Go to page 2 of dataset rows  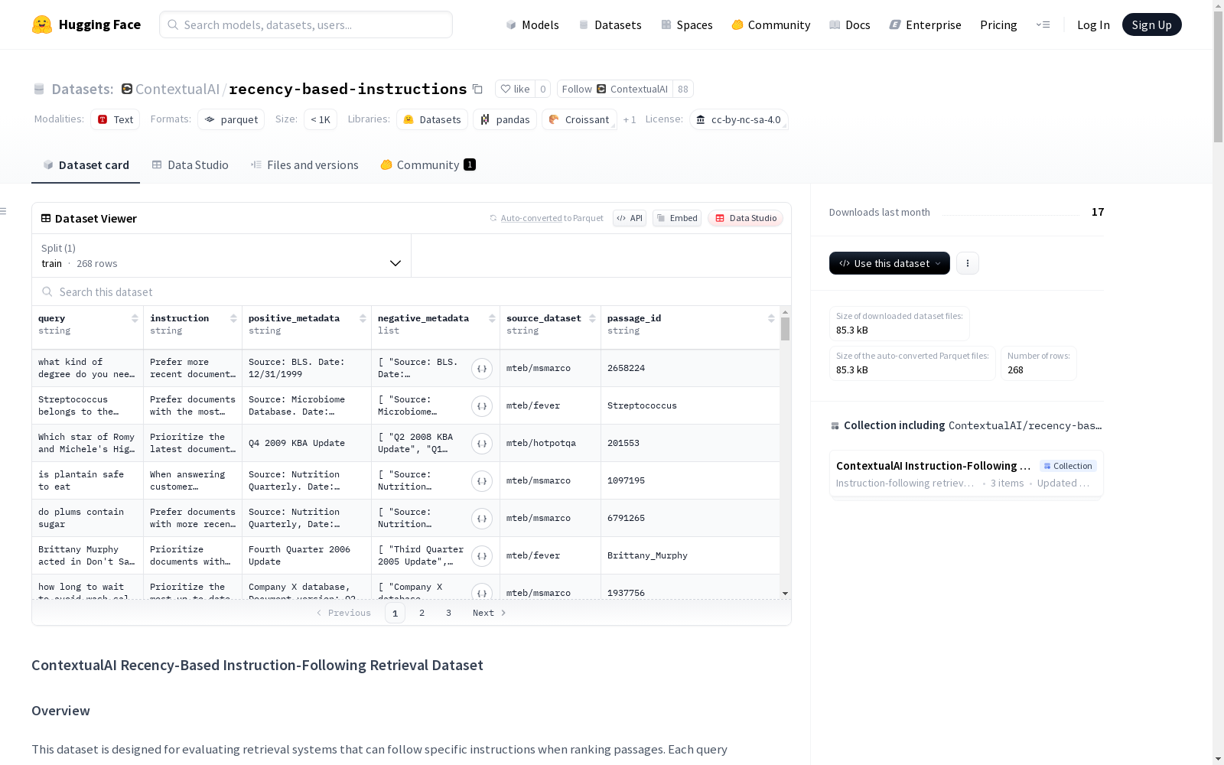click(x=422, y=613)
